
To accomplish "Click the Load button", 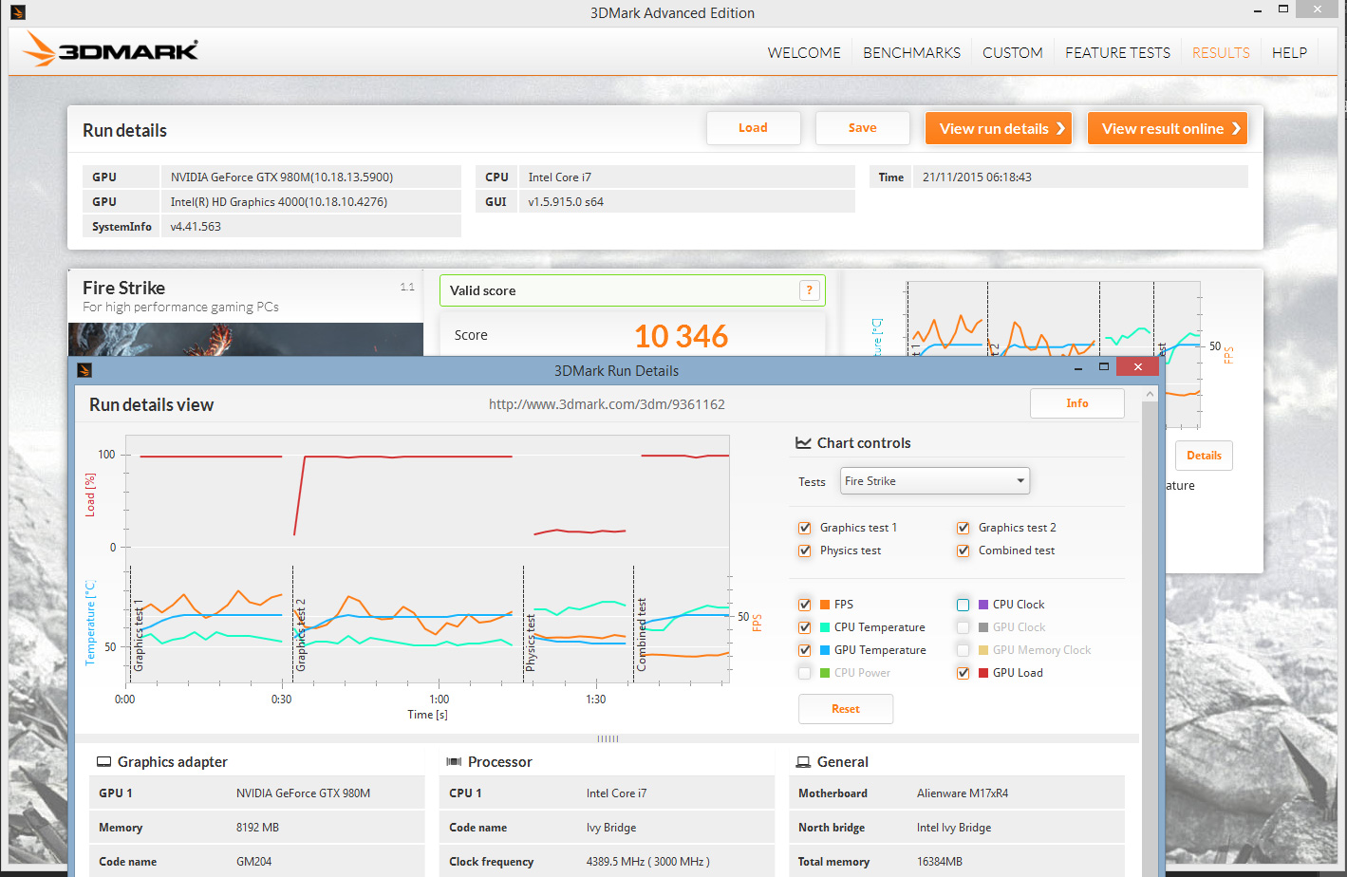I will tap(754, 128).
